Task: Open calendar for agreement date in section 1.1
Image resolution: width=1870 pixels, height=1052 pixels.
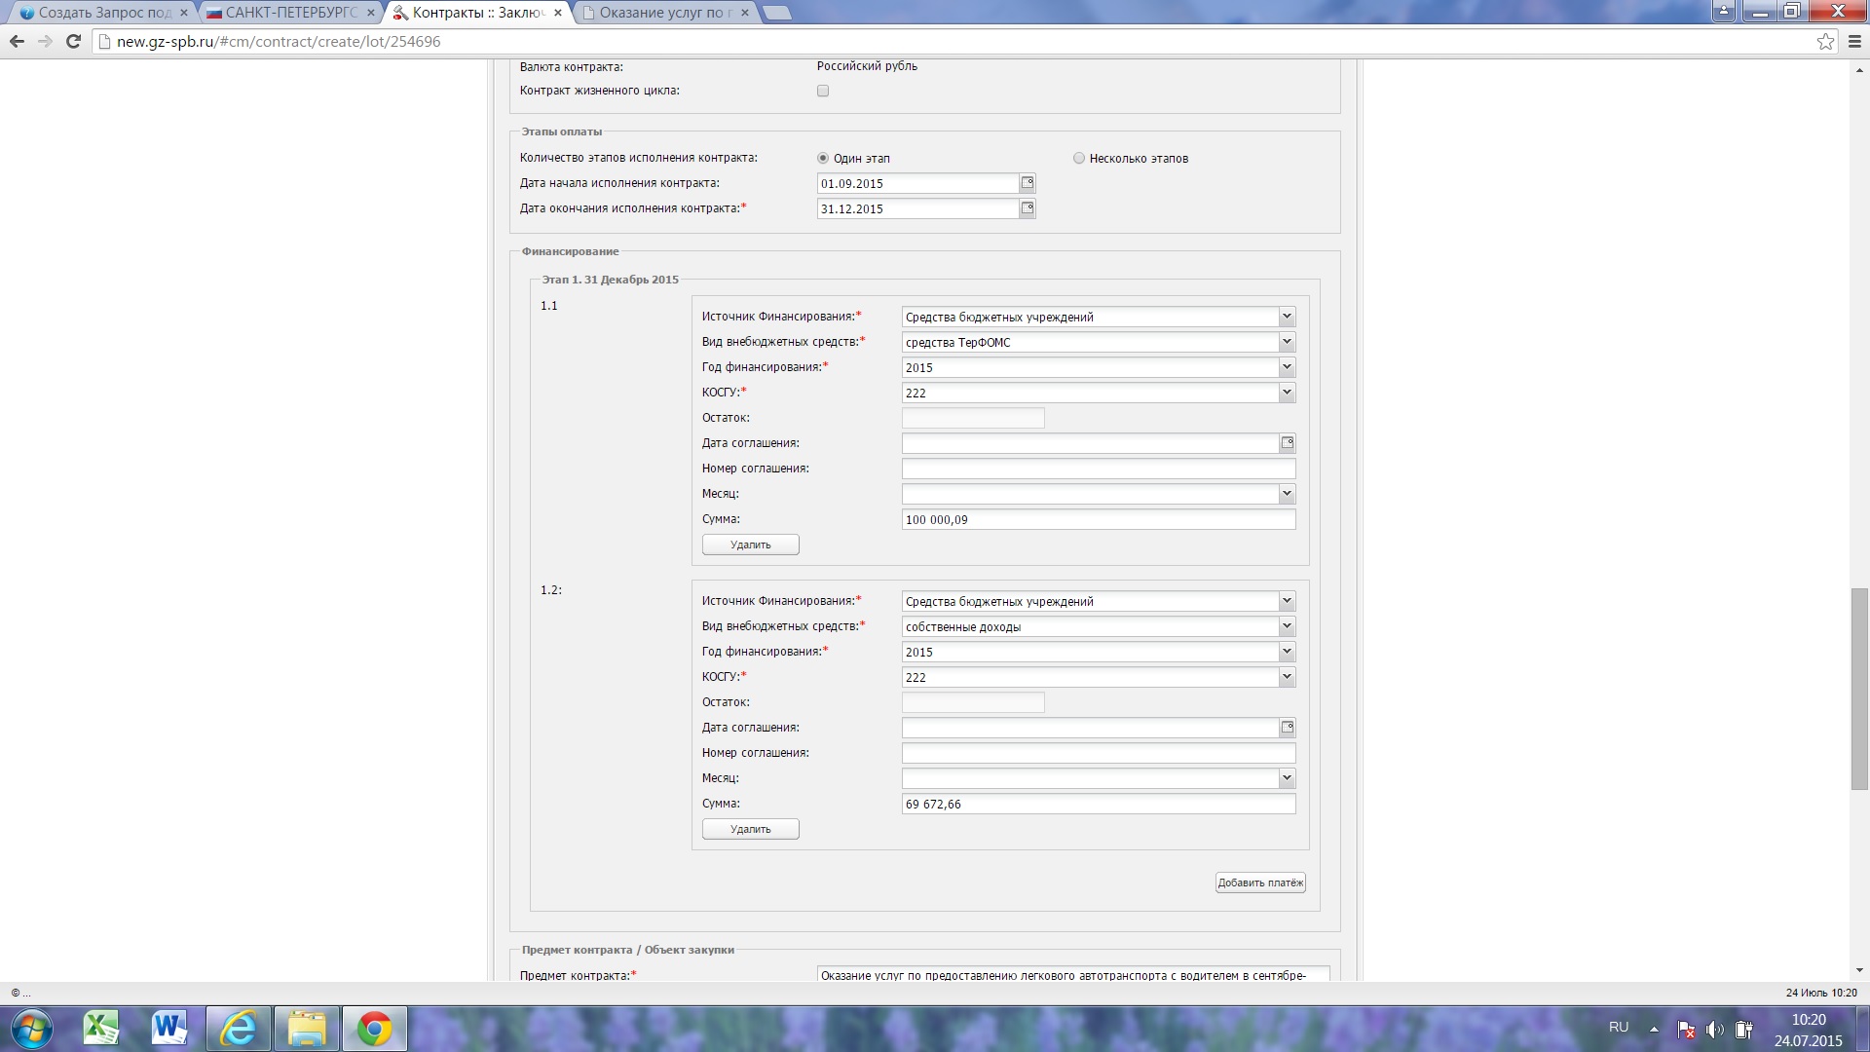Action: [1287, 443]
